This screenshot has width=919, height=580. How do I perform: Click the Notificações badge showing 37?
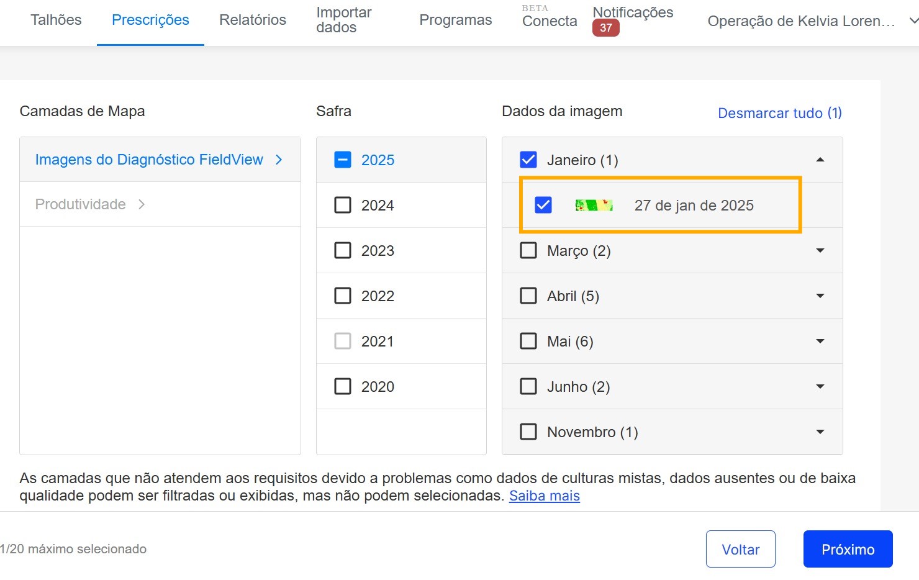point(605,28)
